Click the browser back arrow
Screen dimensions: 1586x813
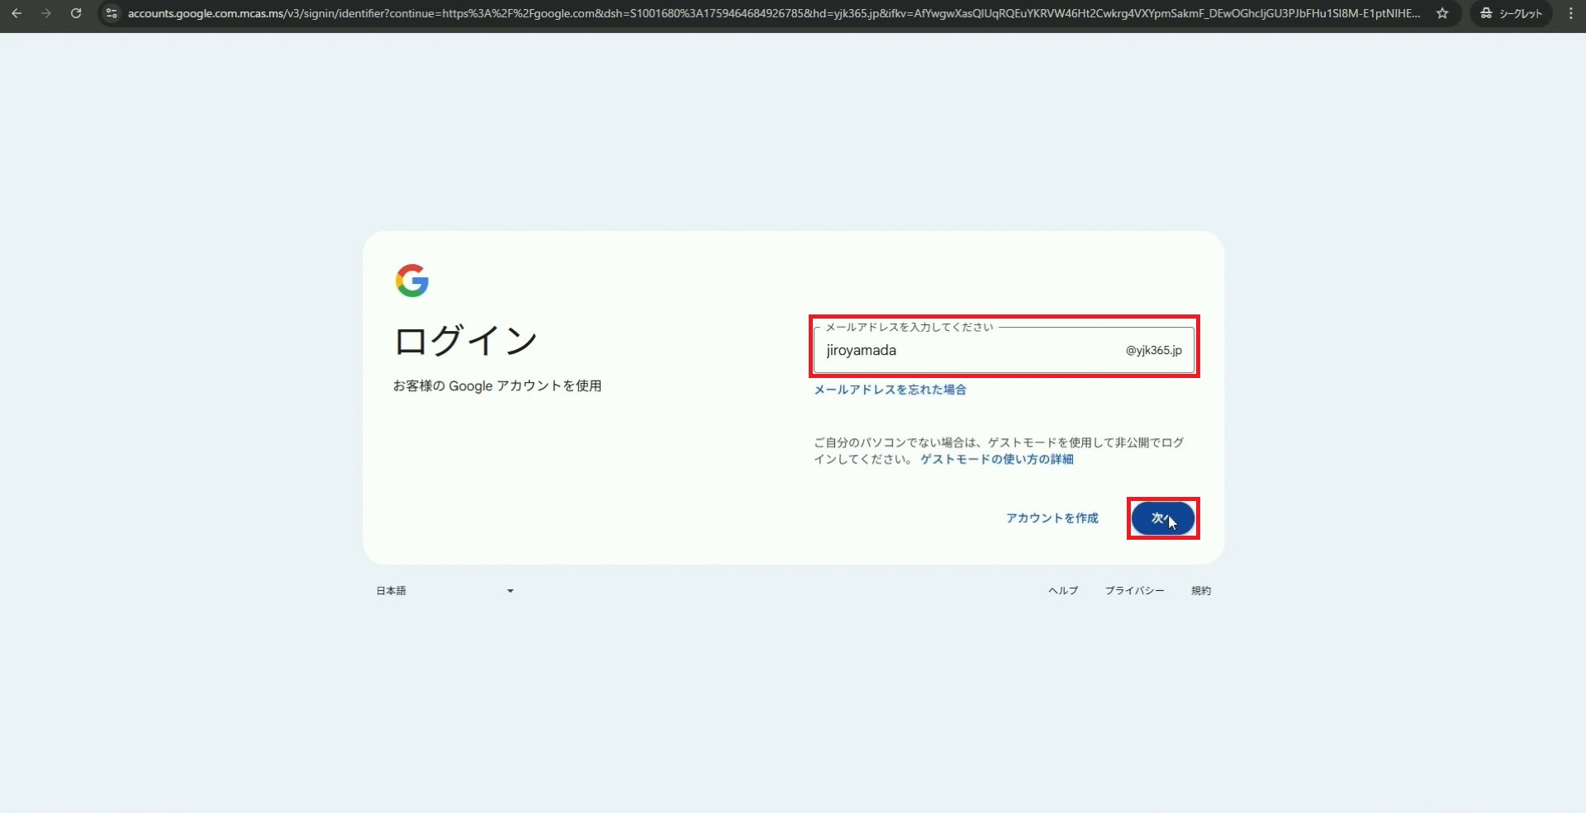point(17,13)
